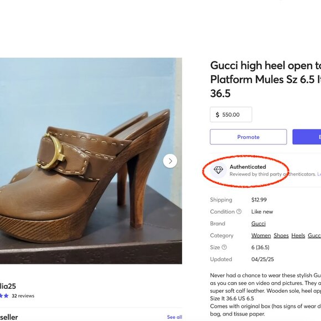Click the 04/25/25 updated date
321x321 pixels.
click(262, 260)
